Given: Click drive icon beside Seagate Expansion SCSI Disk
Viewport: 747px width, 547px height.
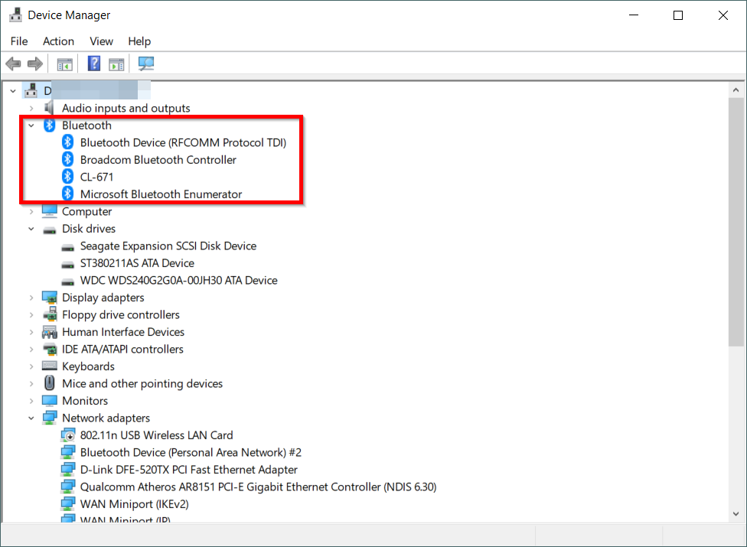Looking at the screenshot, I should pyautogui.click(x=67, y=248).
